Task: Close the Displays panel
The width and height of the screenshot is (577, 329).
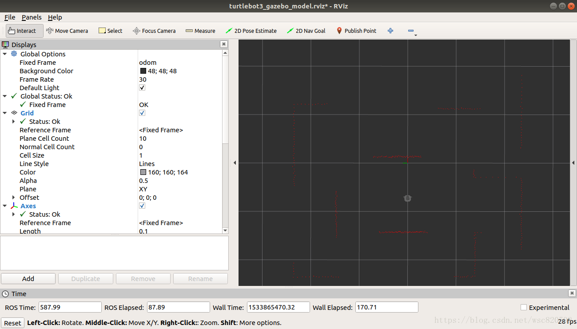Action: tap(224, 44)
